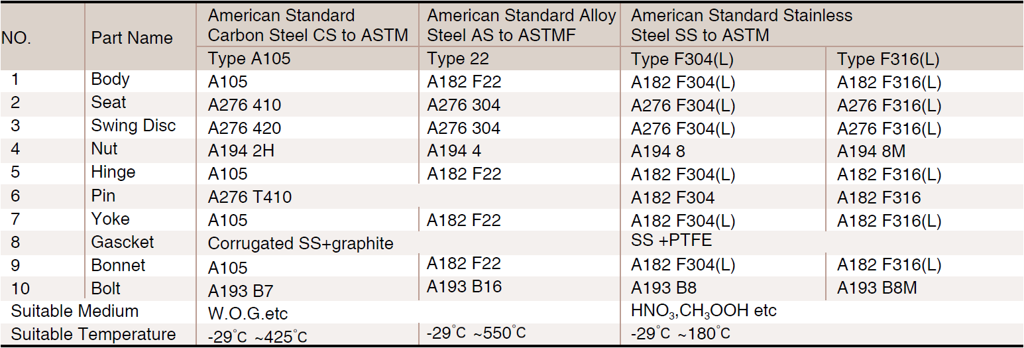Click the 'Type A105' subheader cell

(249, 59)
